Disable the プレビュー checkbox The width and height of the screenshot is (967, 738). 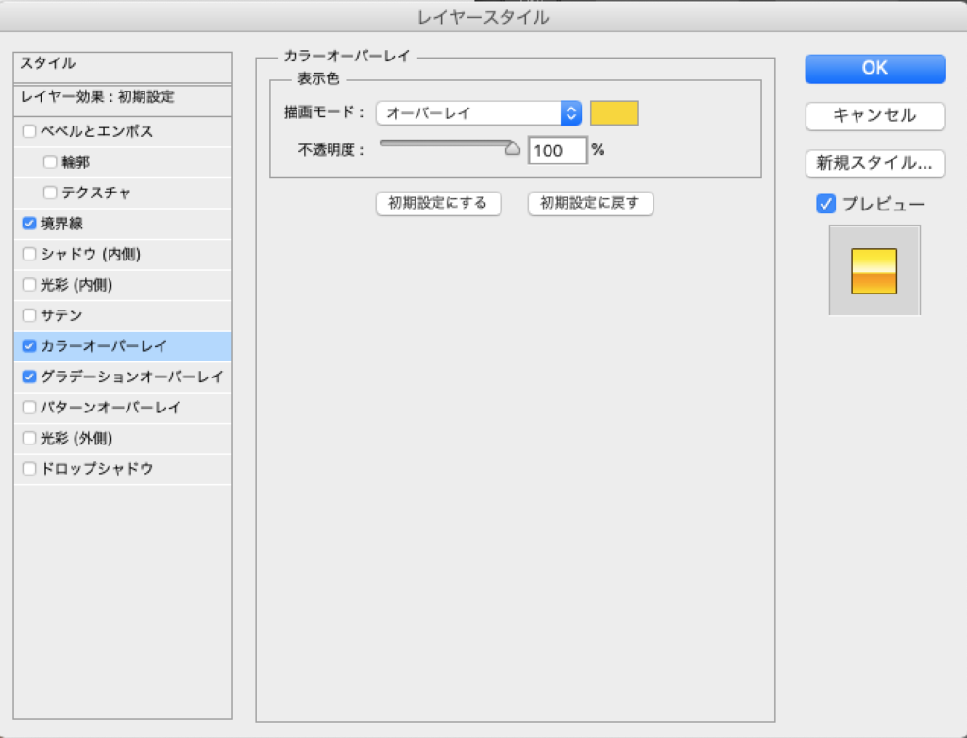[x=825, y=204]
